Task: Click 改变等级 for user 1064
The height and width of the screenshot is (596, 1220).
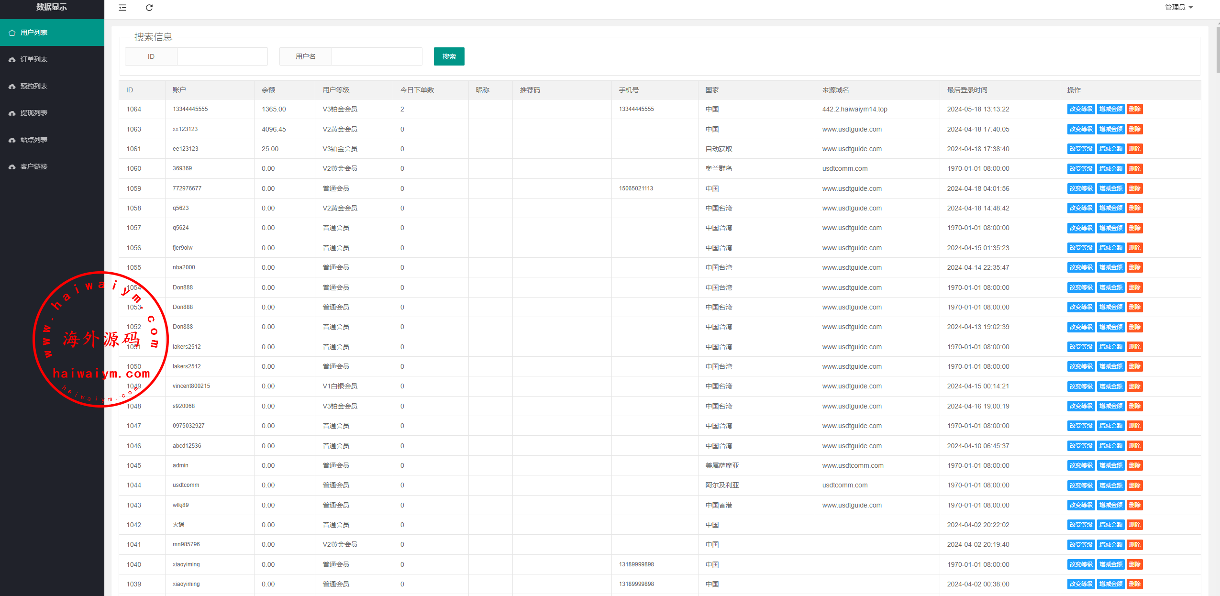Action: point(1080,109)
